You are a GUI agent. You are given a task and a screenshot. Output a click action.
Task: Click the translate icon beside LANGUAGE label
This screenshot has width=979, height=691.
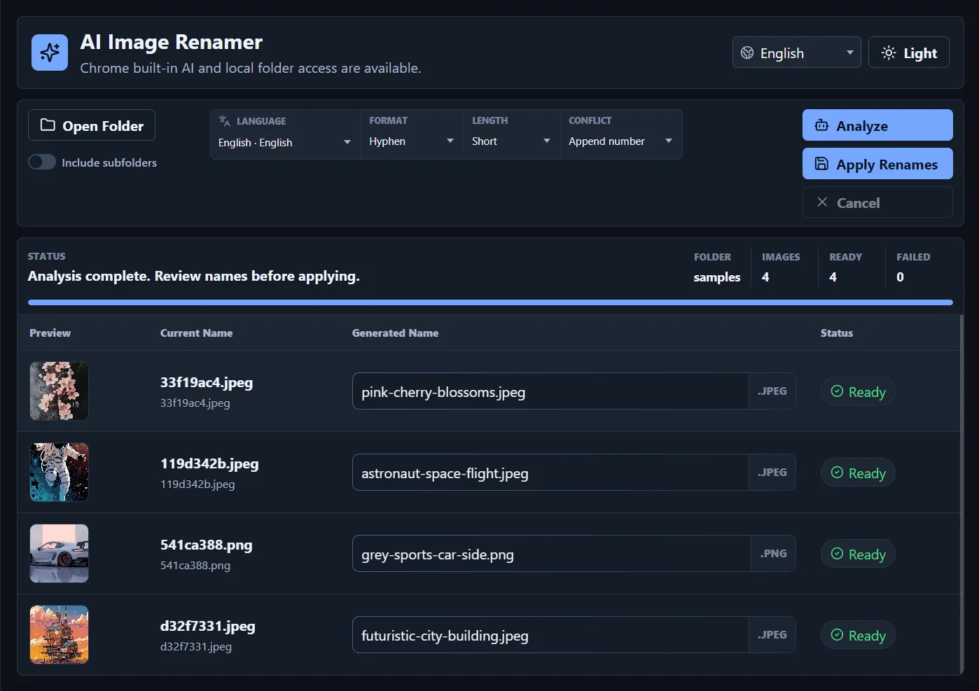click(x=225, y=120)
